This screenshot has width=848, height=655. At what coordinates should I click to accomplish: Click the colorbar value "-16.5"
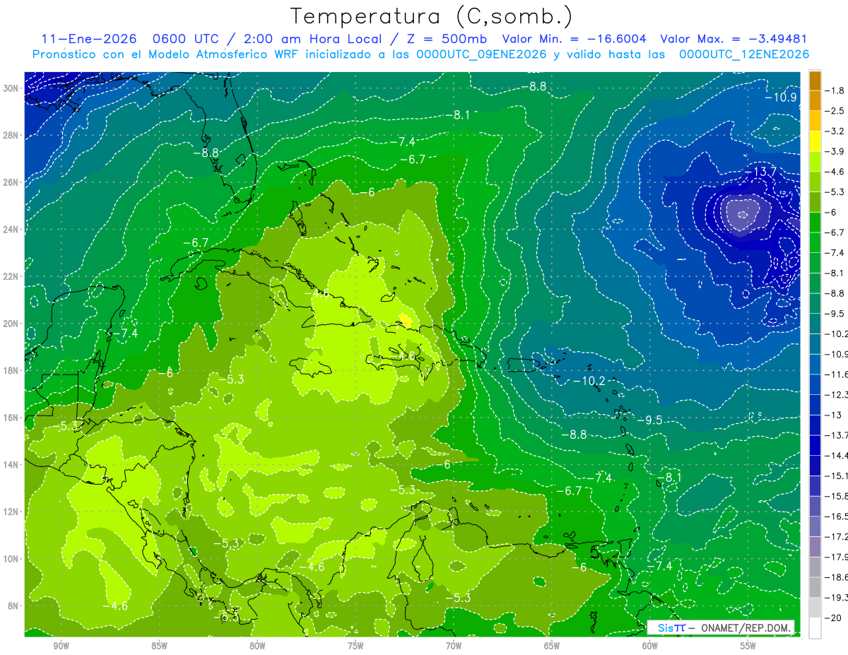coord(837,517)
